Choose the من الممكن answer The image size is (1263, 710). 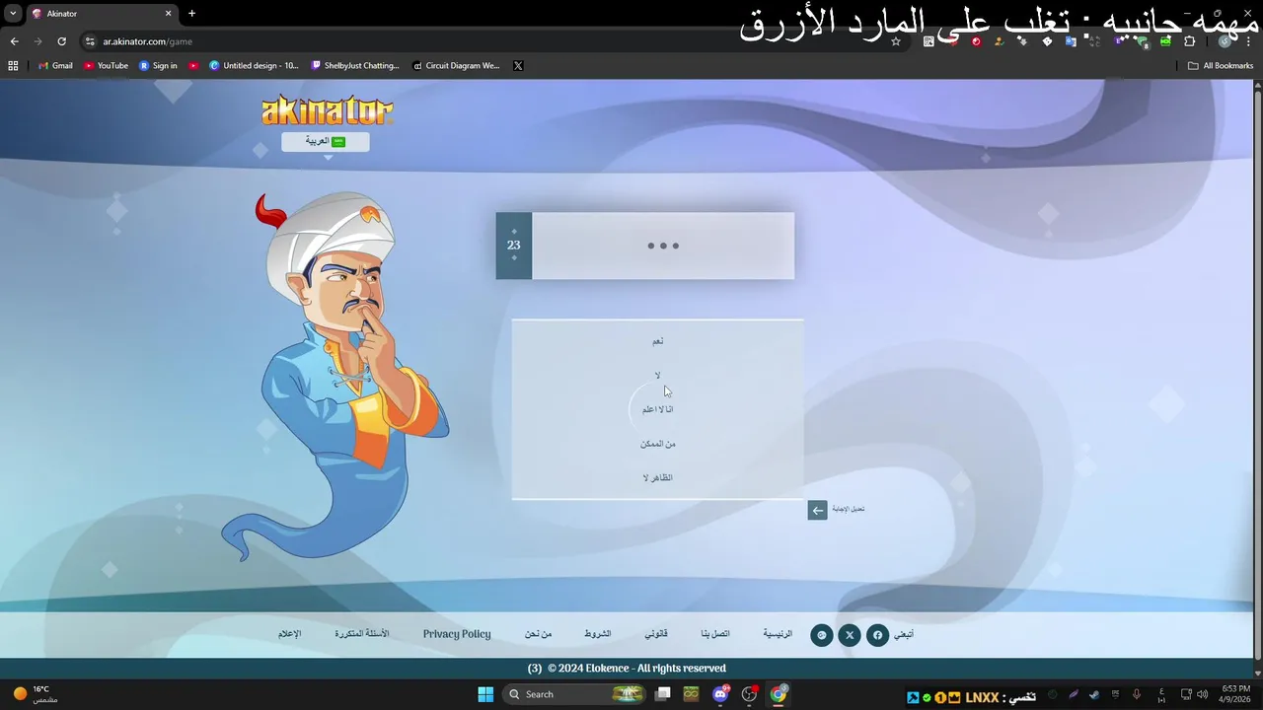pos(657,444)
